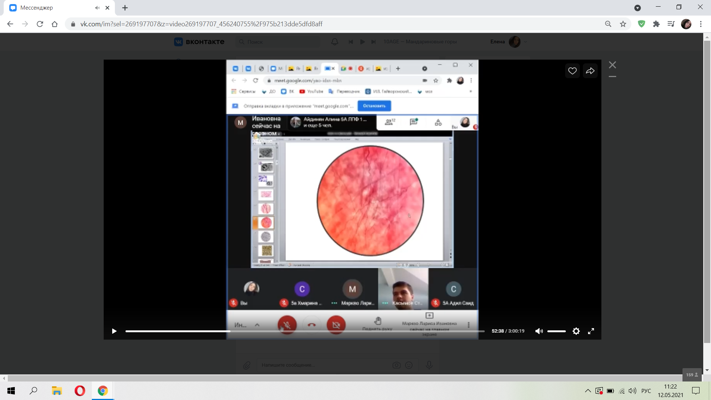Open the emoji picker
The height and width of the screenshot is (400, 711).
click(409, 366)
